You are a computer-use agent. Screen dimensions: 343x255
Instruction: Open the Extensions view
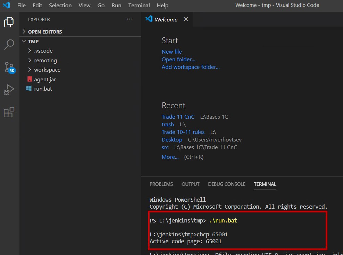pyautogui.click(x=9, y=112)
